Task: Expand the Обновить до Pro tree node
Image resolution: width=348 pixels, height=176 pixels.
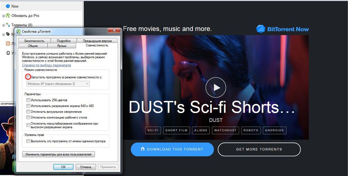Action: click(3, 16)
